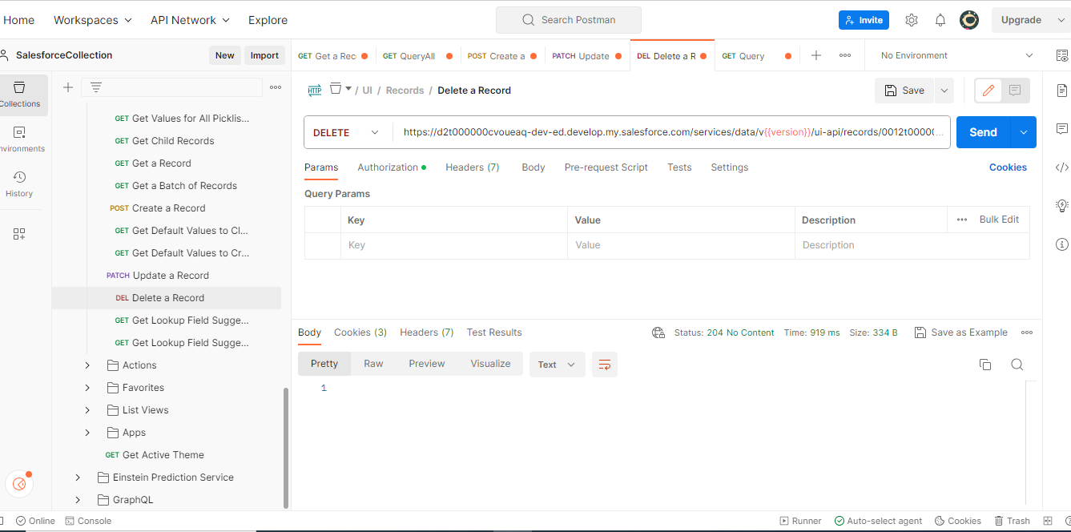
Task: Open the environment quick look icon
Action: (x=1062, y=55)
